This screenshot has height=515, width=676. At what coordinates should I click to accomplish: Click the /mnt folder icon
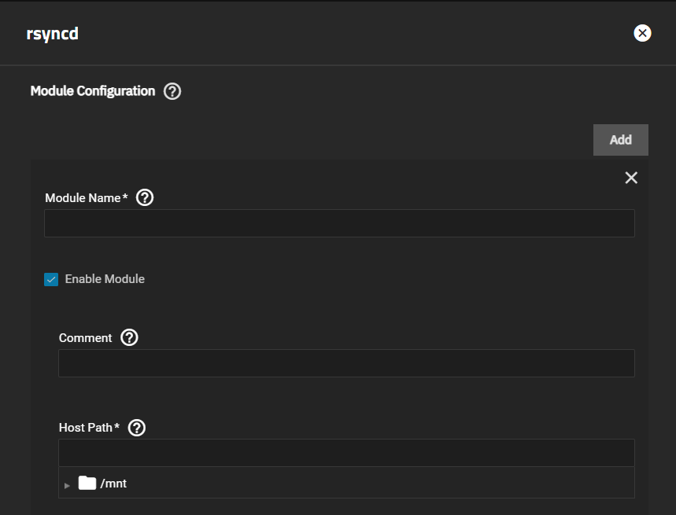[x=87, y=484]
